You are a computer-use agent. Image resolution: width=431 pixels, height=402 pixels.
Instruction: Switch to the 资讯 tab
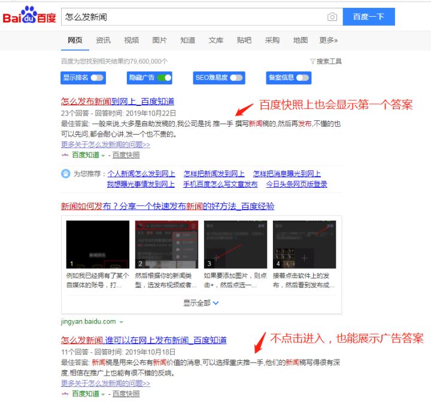[x=103, y=40]
